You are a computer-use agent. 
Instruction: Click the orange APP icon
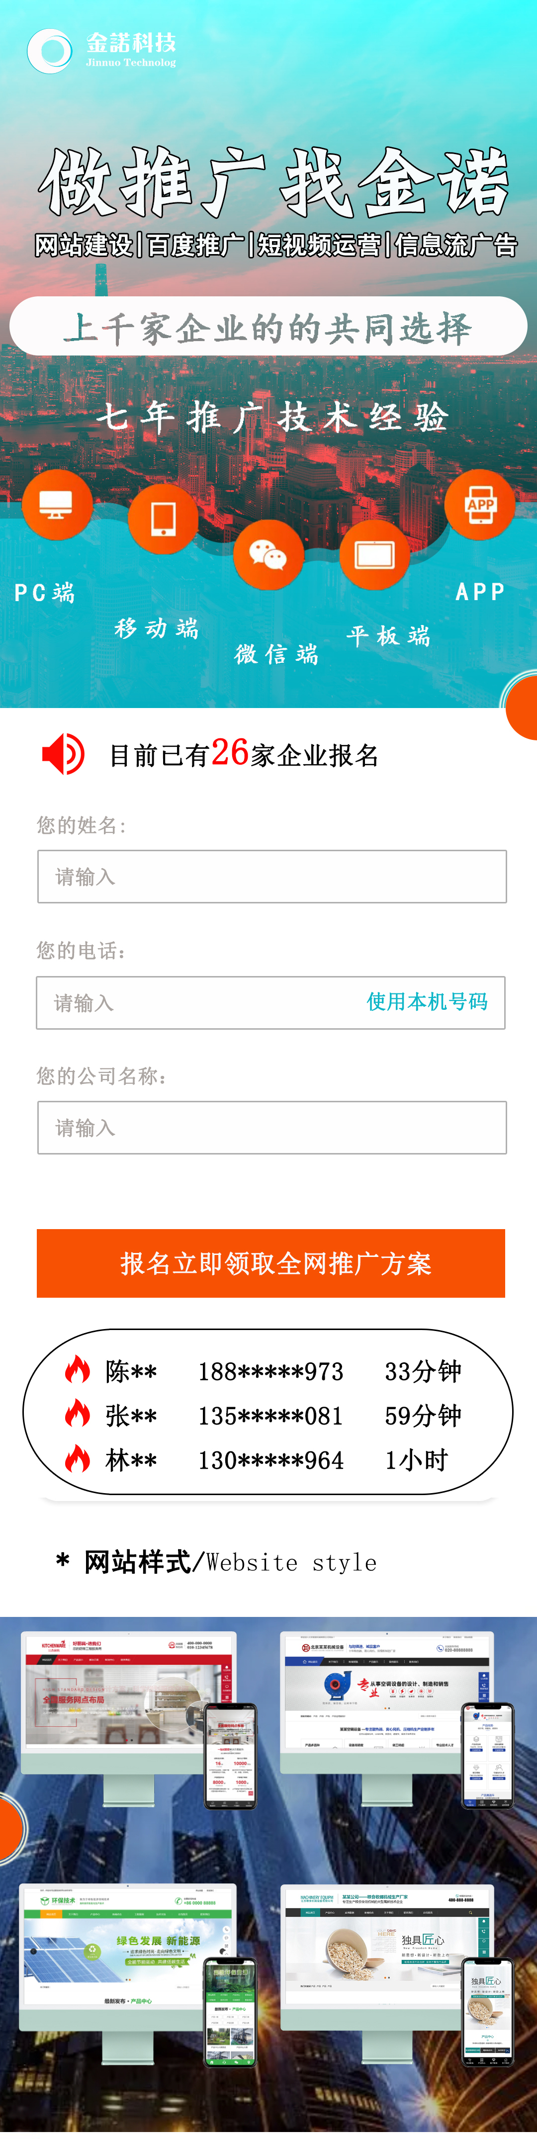click(x=480, y=504)
